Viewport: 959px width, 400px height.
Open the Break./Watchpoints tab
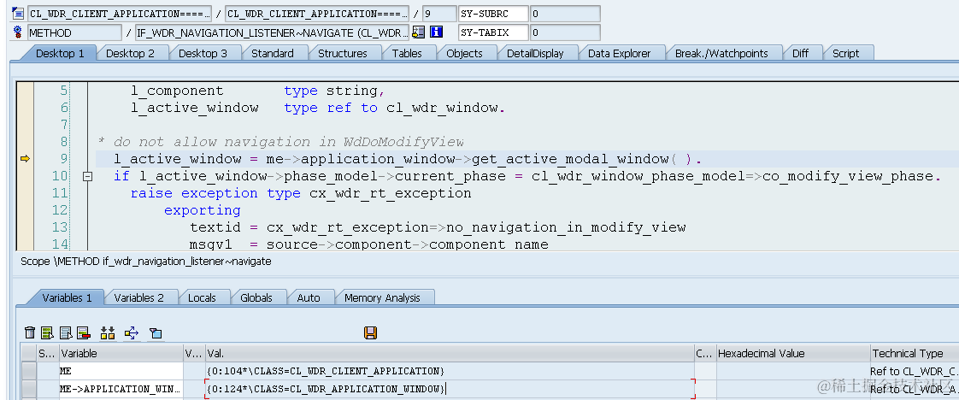721,53
